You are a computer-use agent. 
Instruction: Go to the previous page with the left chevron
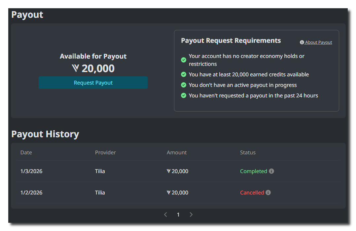click(165, 214)
